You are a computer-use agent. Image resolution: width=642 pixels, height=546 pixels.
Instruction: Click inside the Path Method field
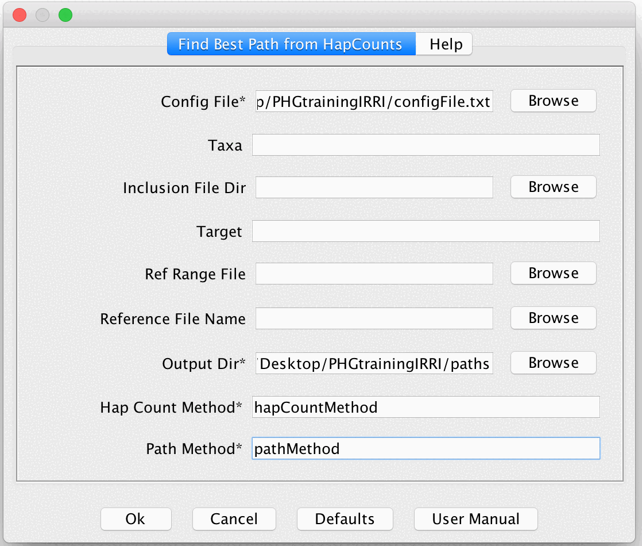coord(426,448)
